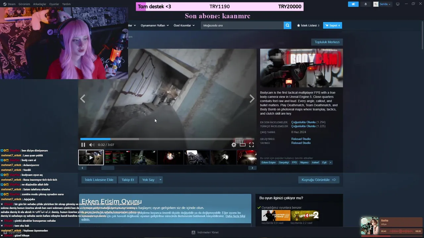Open the Sepet cart button
Viewport: 424px width, 238px height.
pyautogui.click(x=333, y=25)
